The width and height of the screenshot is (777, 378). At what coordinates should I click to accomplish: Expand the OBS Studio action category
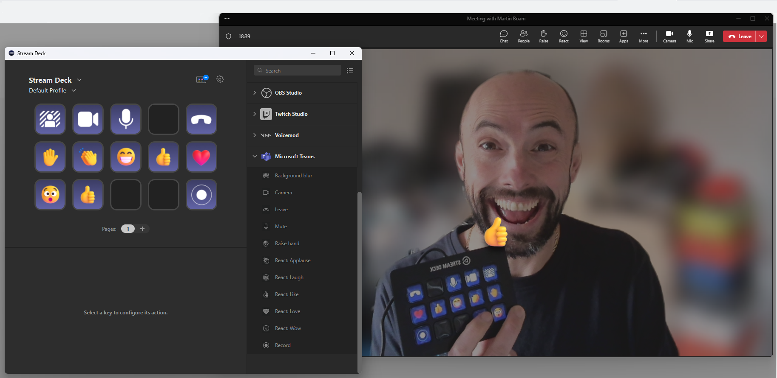click(x=255, y=93)
